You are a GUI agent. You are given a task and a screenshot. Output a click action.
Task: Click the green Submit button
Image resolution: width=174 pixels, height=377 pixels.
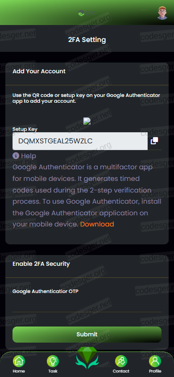coord(87,335)
